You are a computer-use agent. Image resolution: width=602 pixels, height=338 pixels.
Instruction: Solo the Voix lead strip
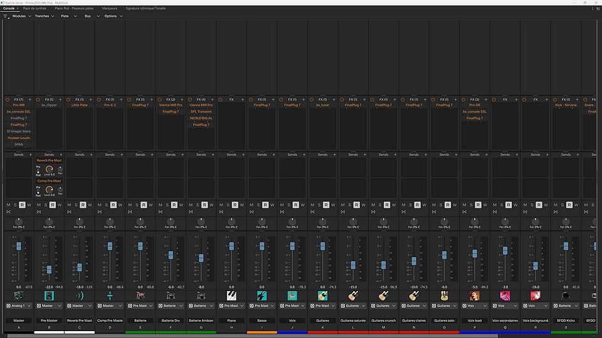click(x=470, y=205)
